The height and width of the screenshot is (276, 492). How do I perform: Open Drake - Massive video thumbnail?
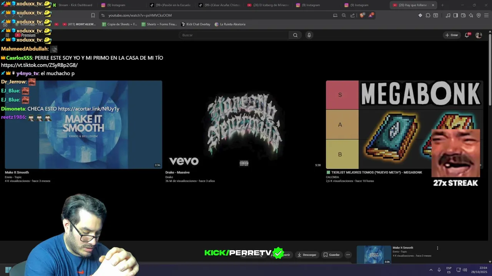pyautogui.click(x=244, y=125)
